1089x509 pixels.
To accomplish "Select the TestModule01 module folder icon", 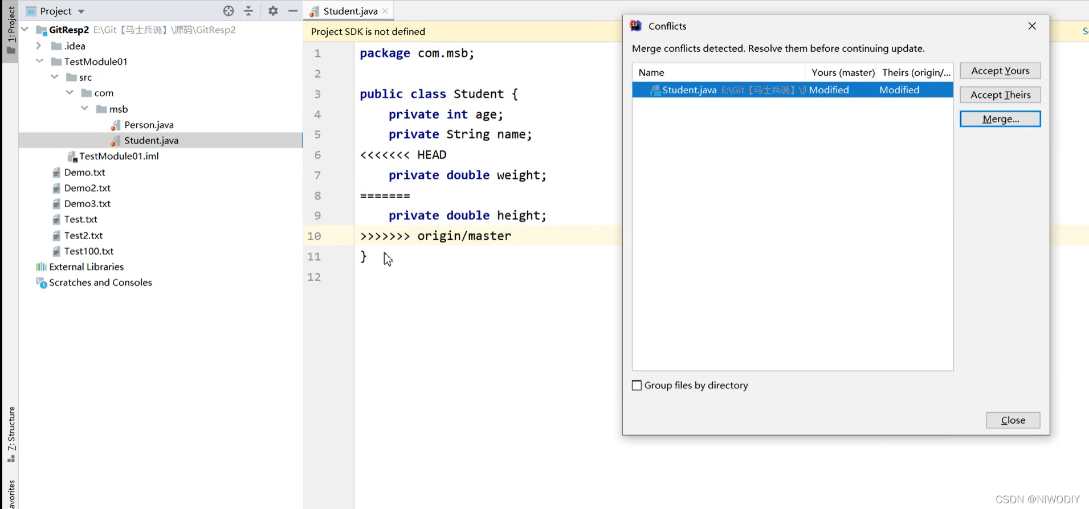I will click(56, 61).
